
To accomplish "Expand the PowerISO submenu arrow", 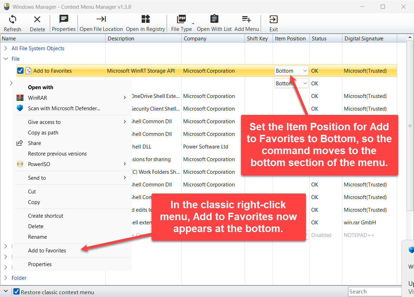I will (x=125, y=164).
